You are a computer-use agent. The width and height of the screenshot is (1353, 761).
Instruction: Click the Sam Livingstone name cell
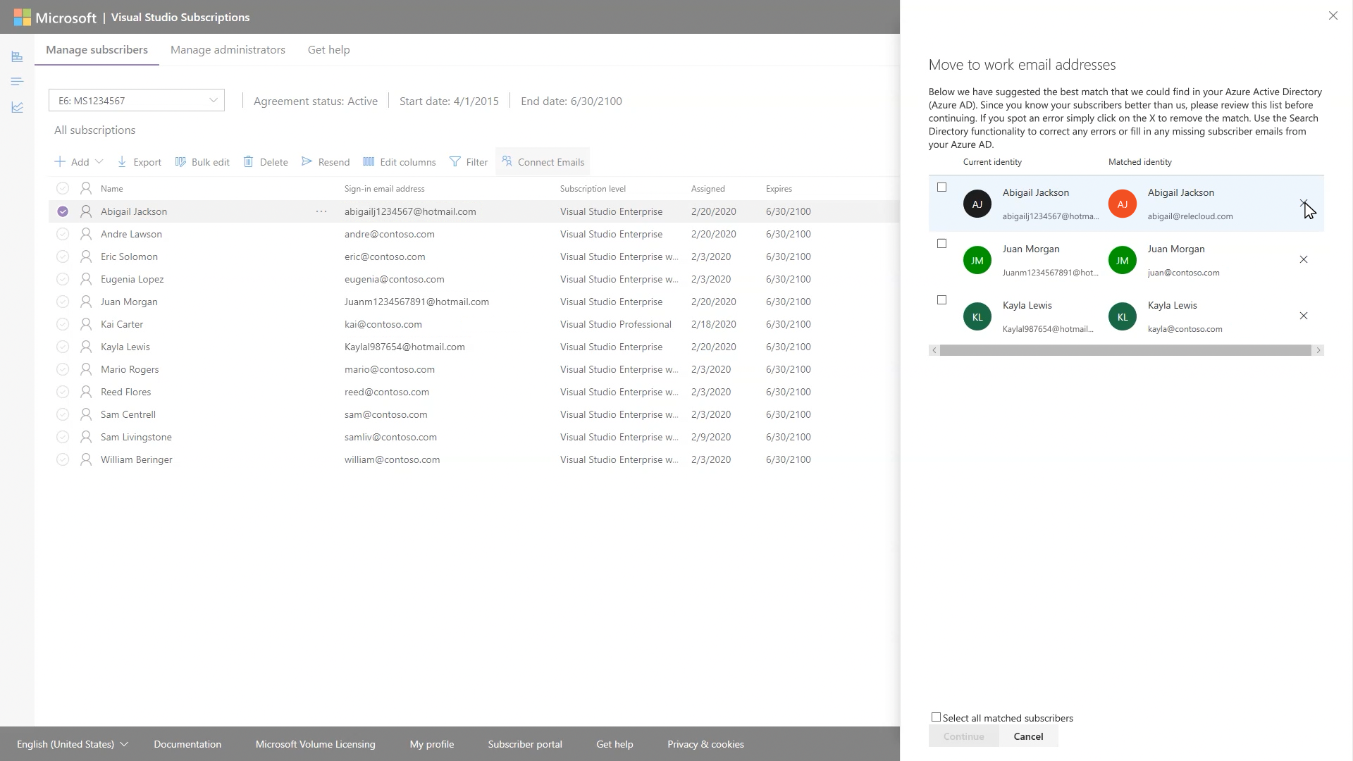(x=136, y=437)
